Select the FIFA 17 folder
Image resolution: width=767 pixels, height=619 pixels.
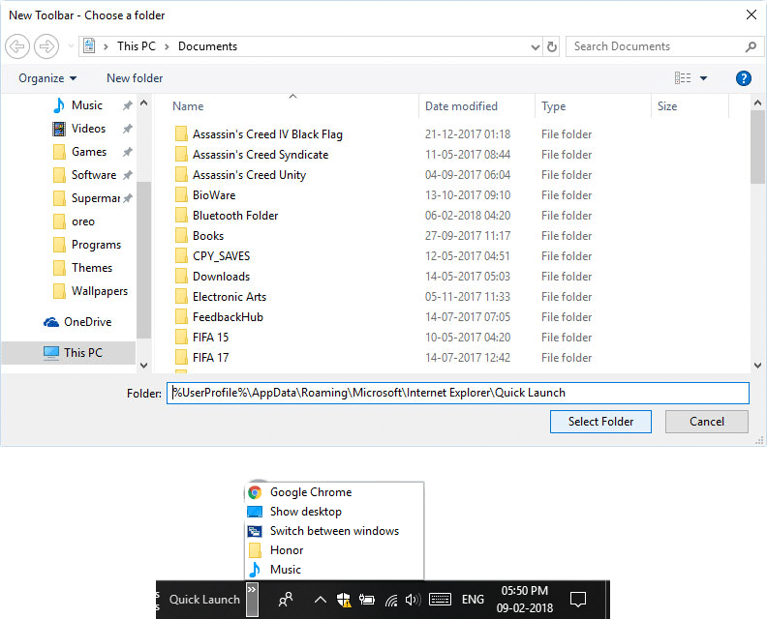tap(210, 358)
